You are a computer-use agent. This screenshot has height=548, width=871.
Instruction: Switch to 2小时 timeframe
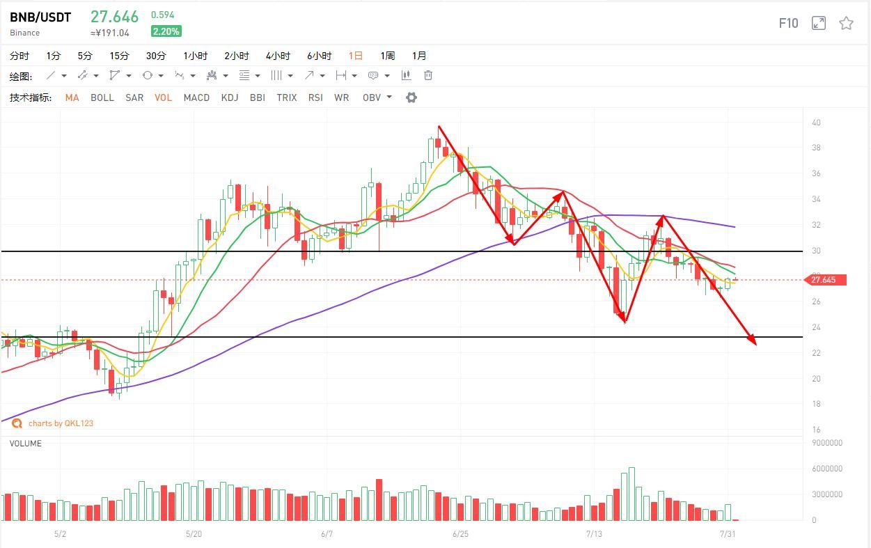tap(237, 56)
